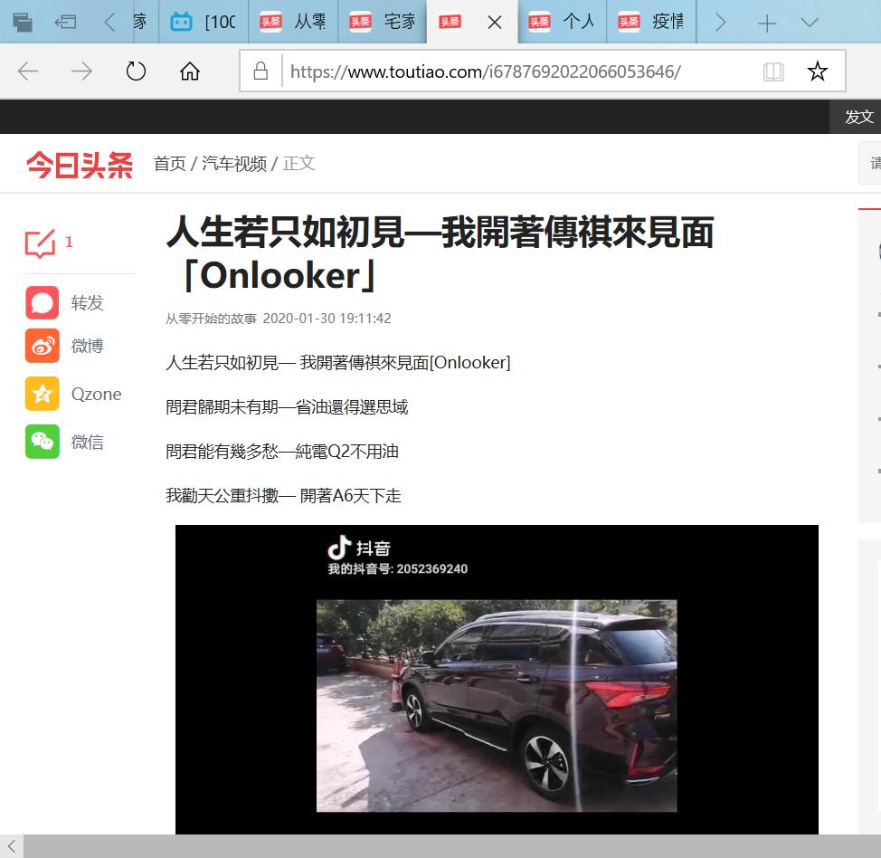Open the 汽车视频 breadcrumb link
881x858 pixels.
[x=236, y=164]
